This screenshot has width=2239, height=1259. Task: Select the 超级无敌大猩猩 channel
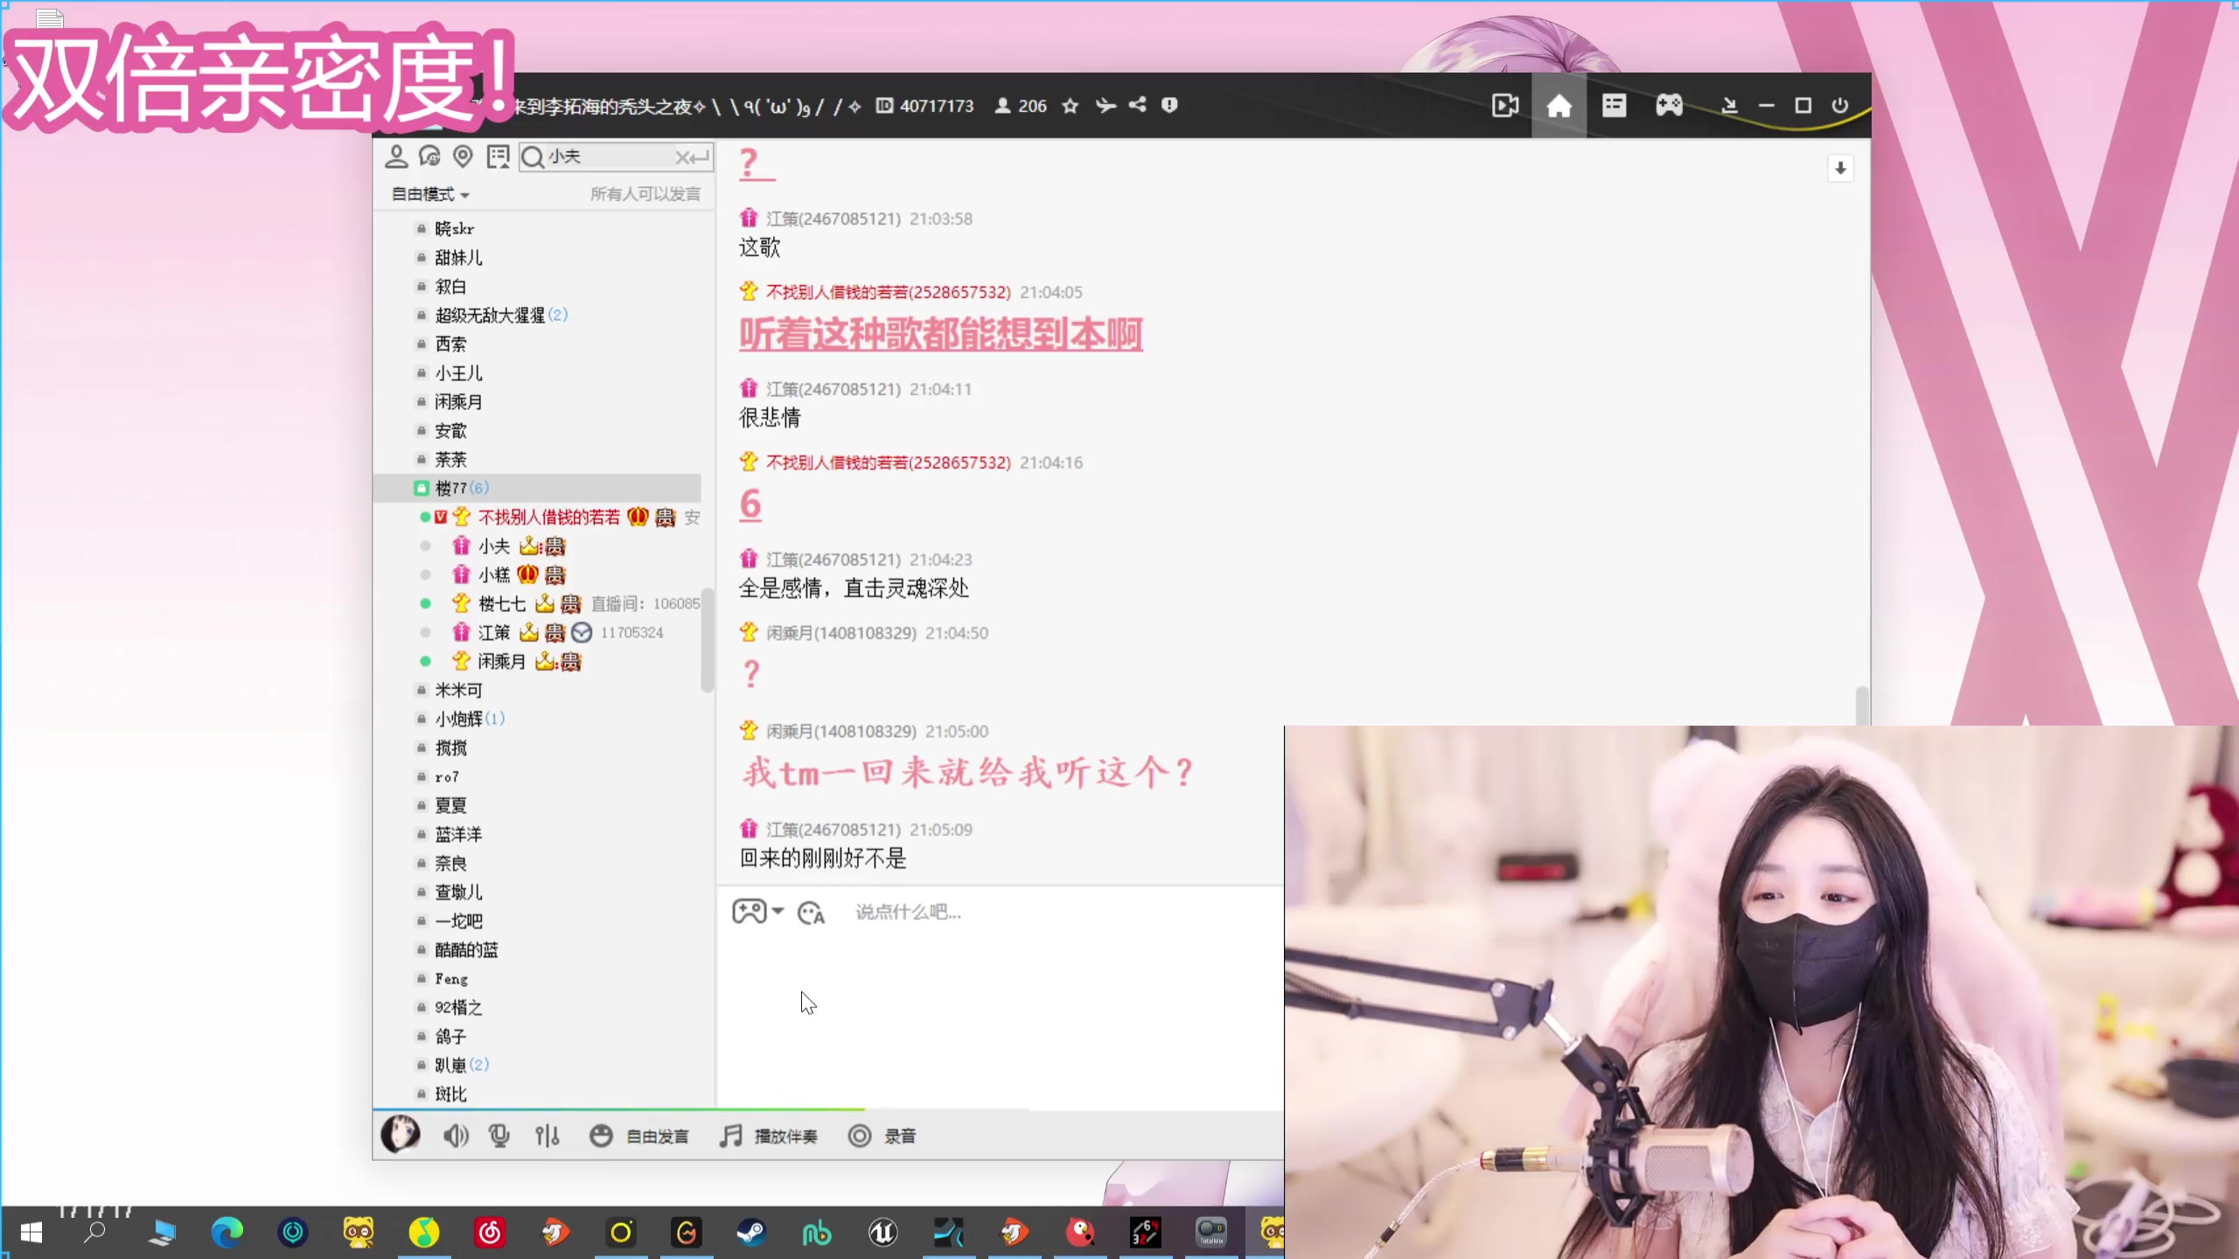click(490, 315)
